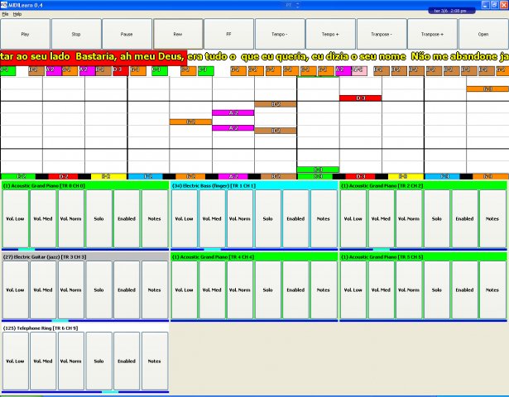The width and height of the screenshot is (509, 397).
Task: Set Vol. Norm on Acoustic Grand Piano TR 5
Action: coord(409,290)
